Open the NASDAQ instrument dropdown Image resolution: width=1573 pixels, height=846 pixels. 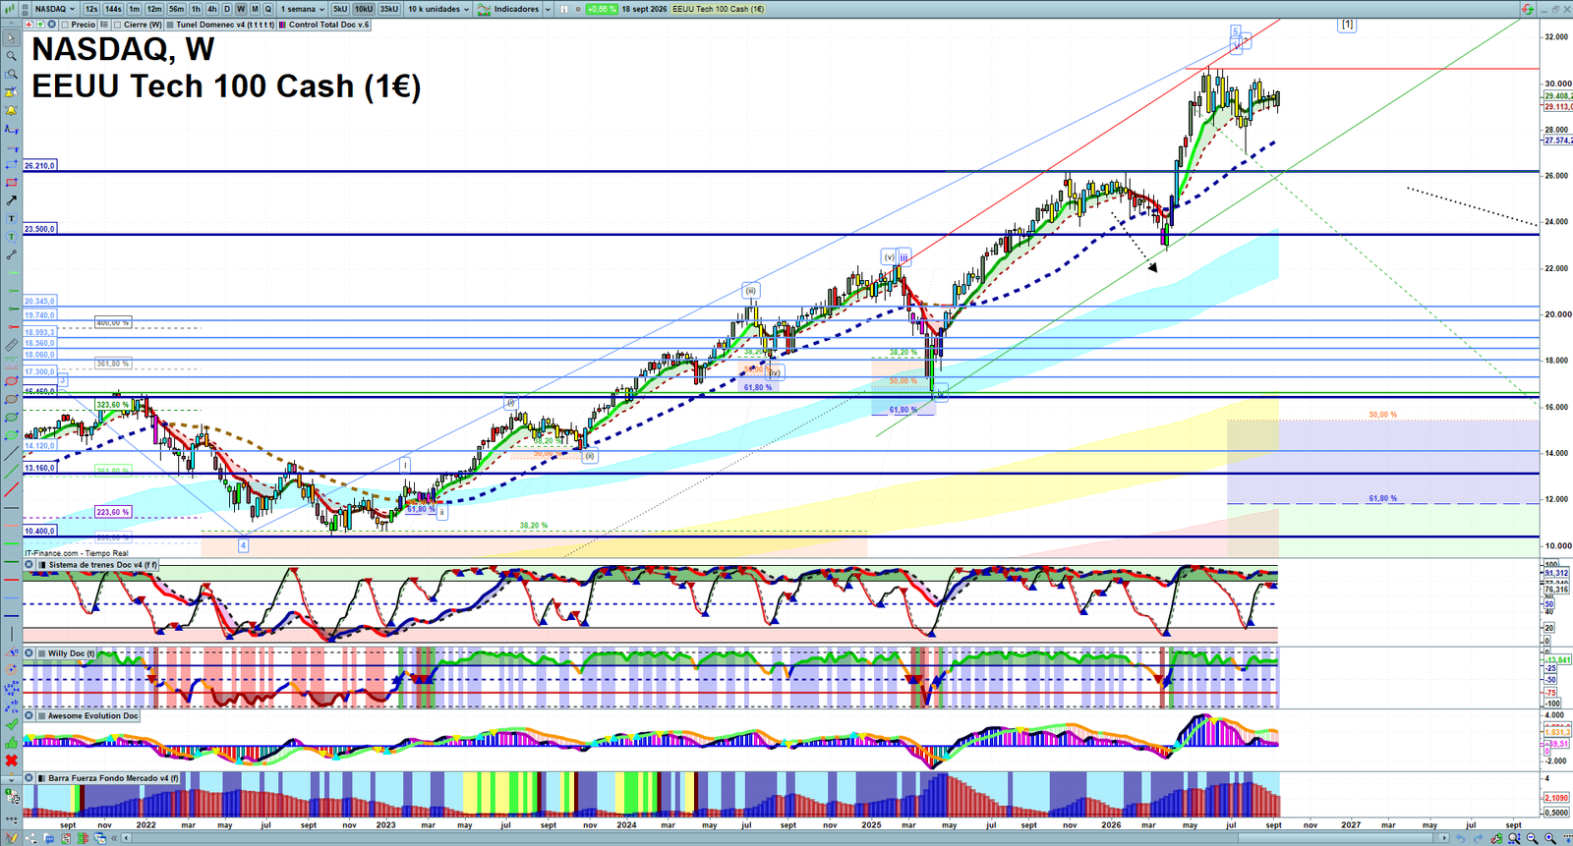(55, 9)
